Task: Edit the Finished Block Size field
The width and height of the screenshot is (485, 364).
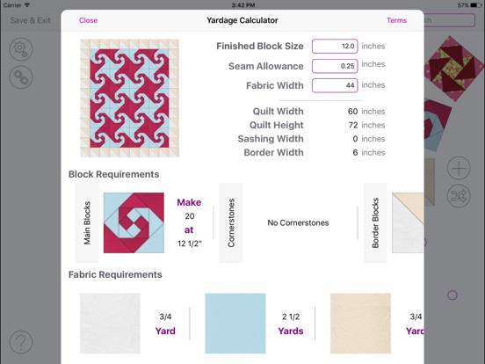Action: (x=335, y=46)
